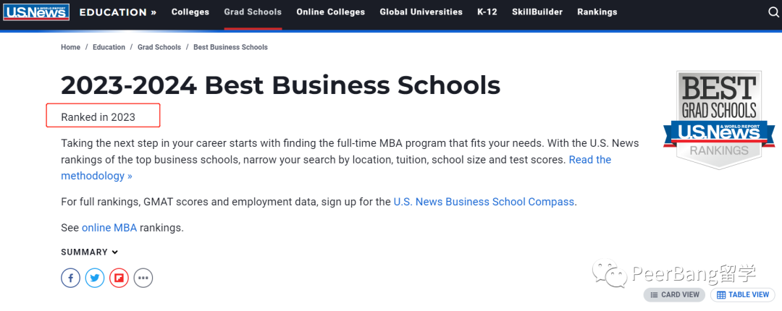Click the U.S. News logo
The image size is (782, 311).
[36, 12]
